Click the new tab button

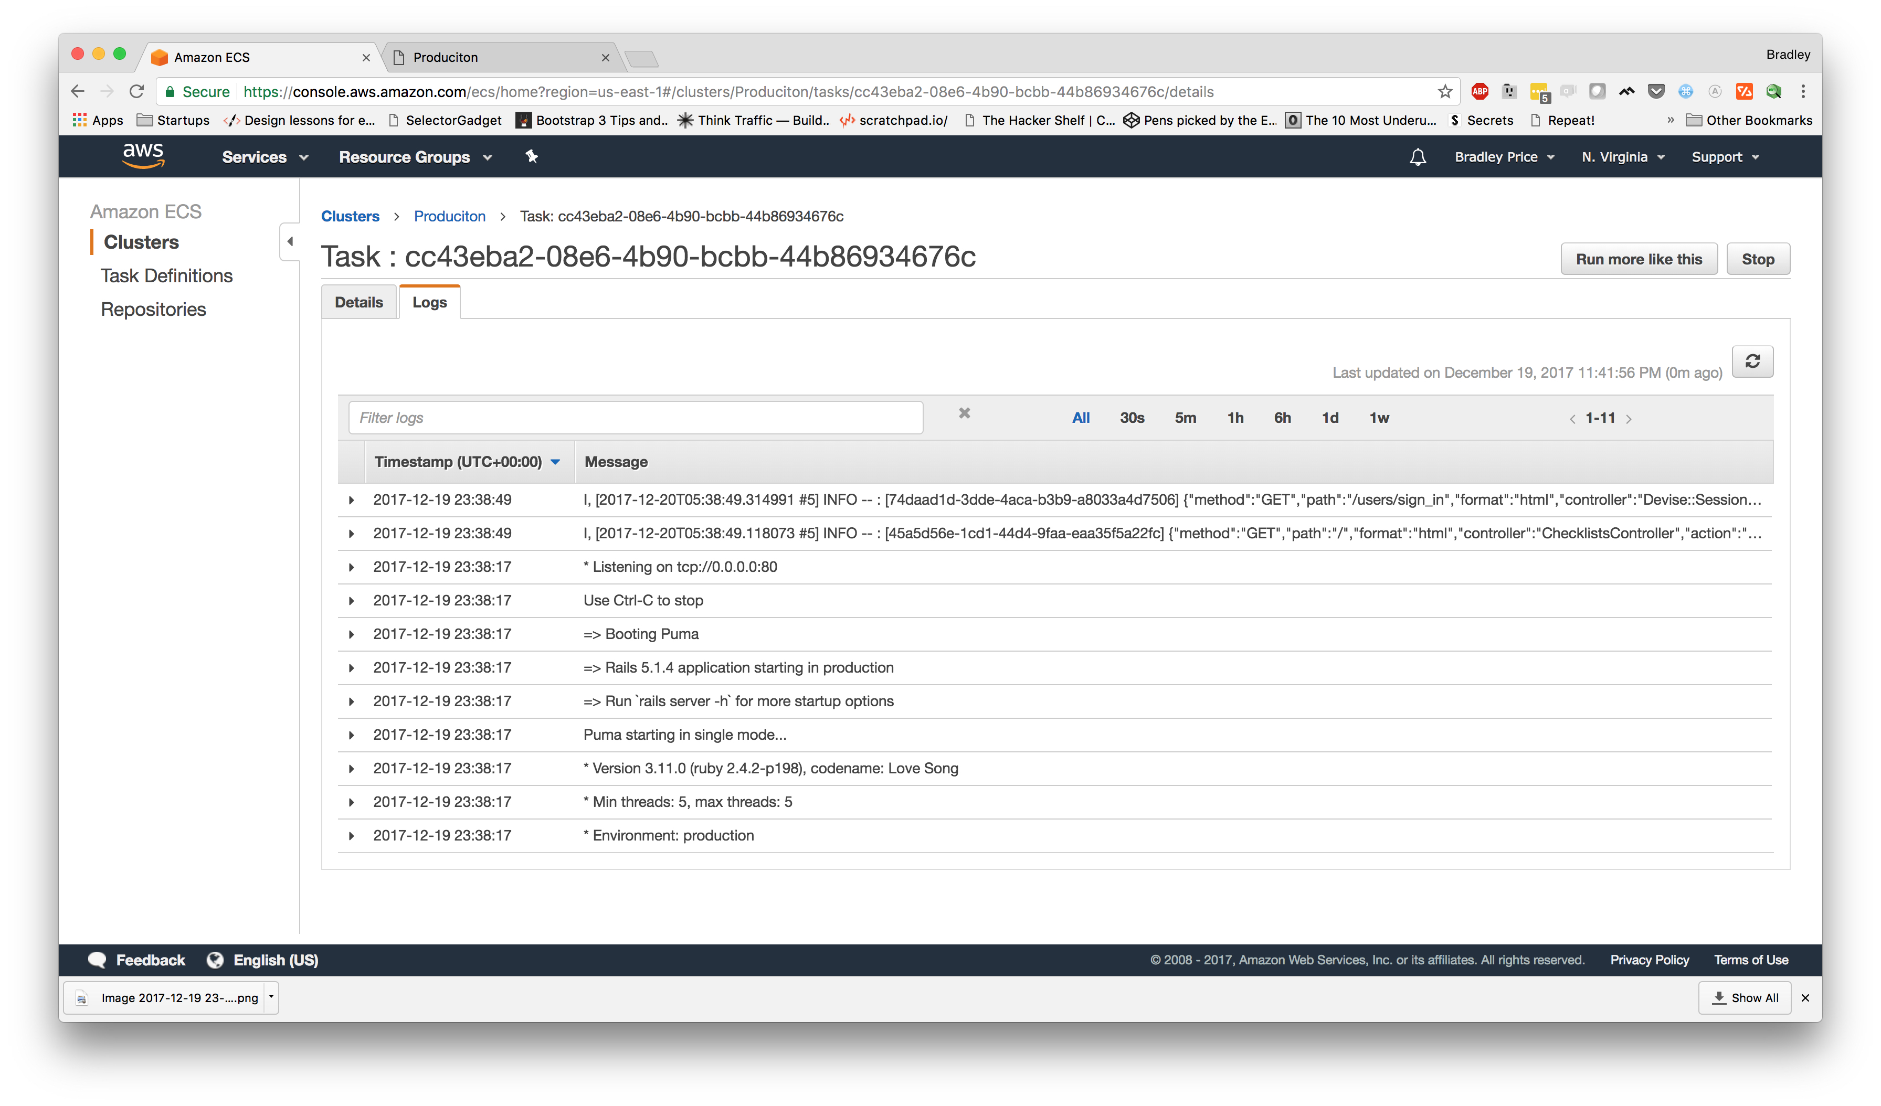[x=641, y=58]
